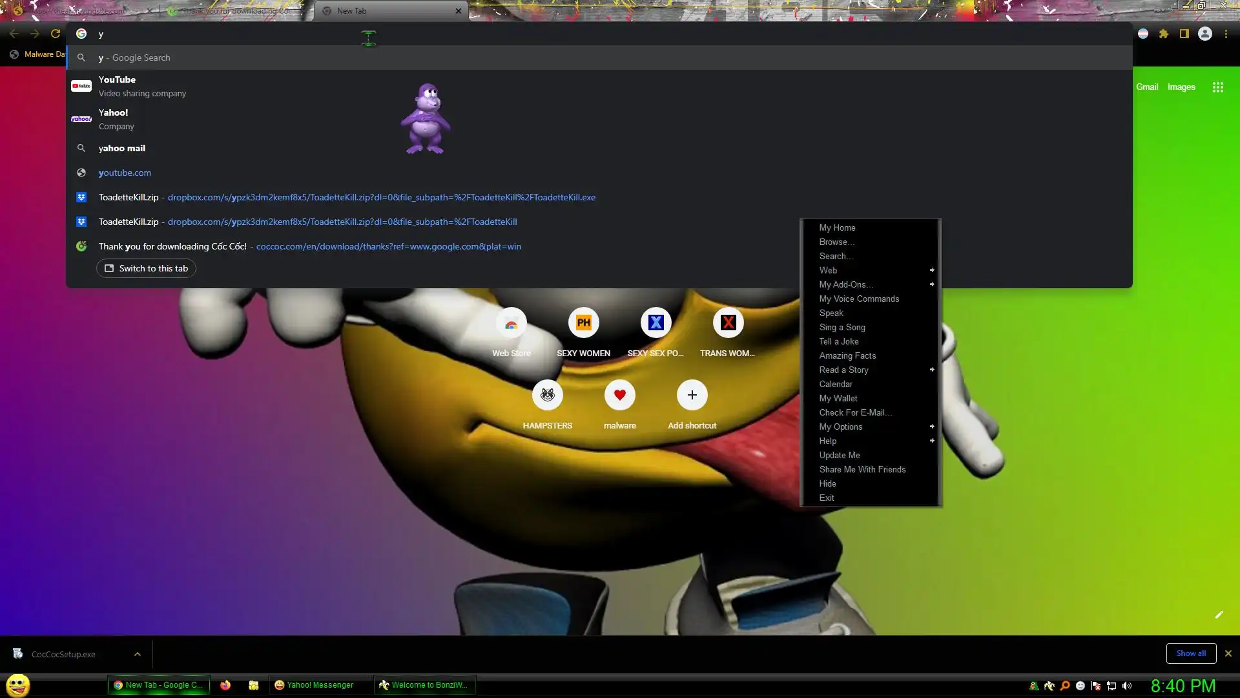1240x698 pixels.
Task: Click the volume speaker tray icon
Action: (1127, 686)
